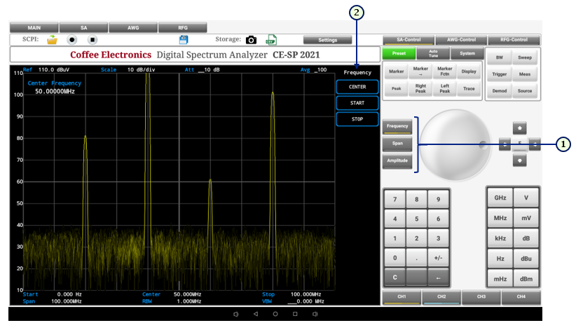Screen dimensions: 583x330
Task: Export data with the CSV file icon
Action: [270, 40]
